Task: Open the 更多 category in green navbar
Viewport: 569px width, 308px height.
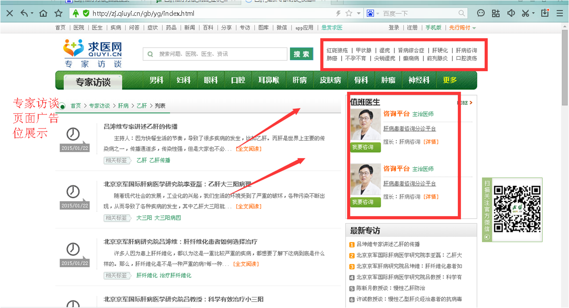Action: tap(450, 80)
